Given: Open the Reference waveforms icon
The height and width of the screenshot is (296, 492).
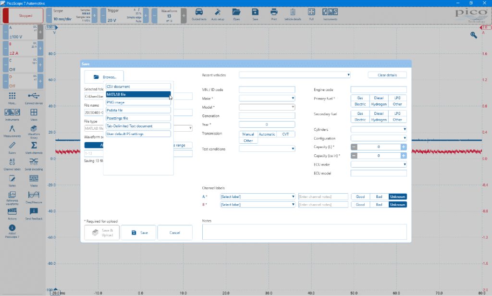Looking at the screenshot, I should tap(12, 195).
